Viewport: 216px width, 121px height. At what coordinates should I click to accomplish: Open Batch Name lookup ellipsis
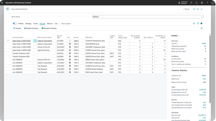point(202,17)
